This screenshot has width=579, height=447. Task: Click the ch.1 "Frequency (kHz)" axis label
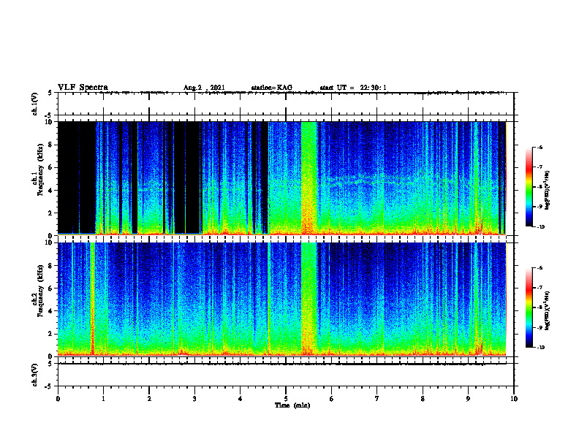(x=40, y=170)
